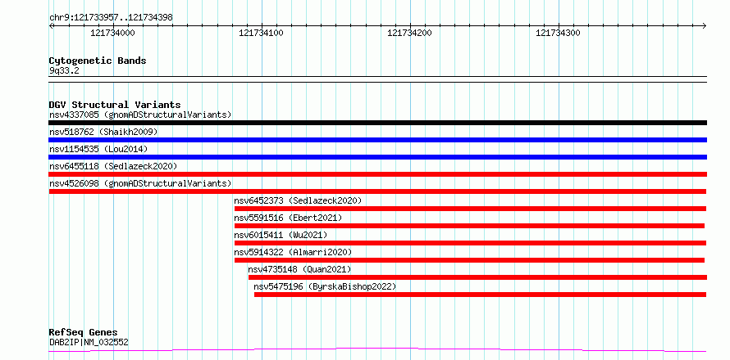The width and height of the screenshot is (730, 360).
Task: Select ruler position 121734100
Action: [x=261, y=33]
